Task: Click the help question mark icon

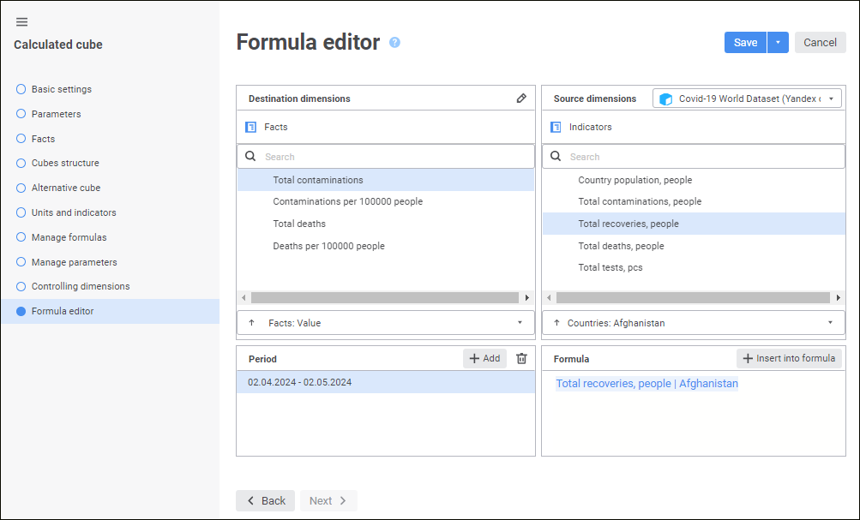Action: coord(394,42)
